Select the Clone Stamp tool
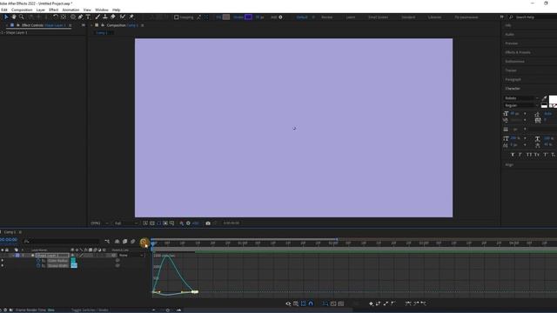Screen dimensions: 557x313 pyautogui.click(x=105, y=17)
